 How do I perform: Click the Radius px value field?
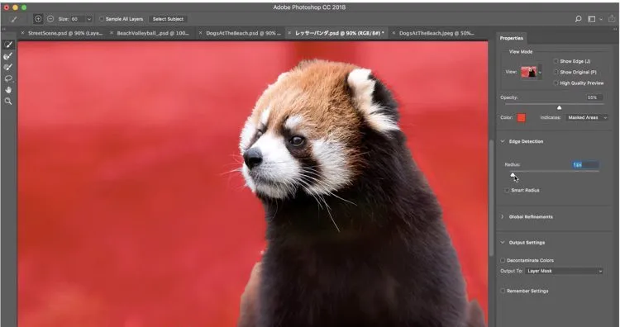point(585,164)
